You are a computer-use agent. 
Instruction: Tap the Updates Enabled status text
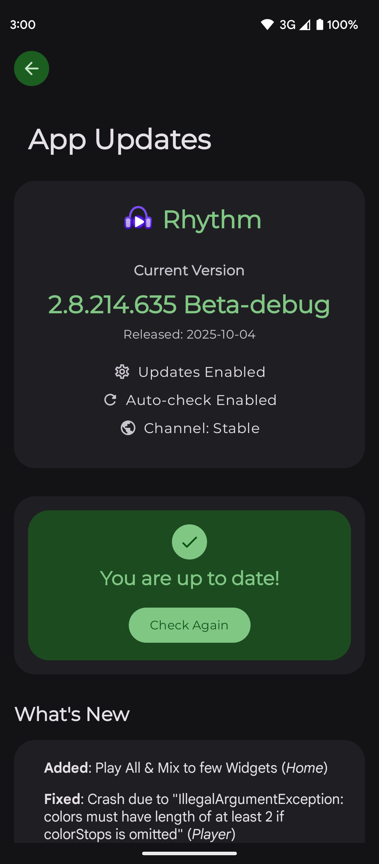tap(202, 372)
